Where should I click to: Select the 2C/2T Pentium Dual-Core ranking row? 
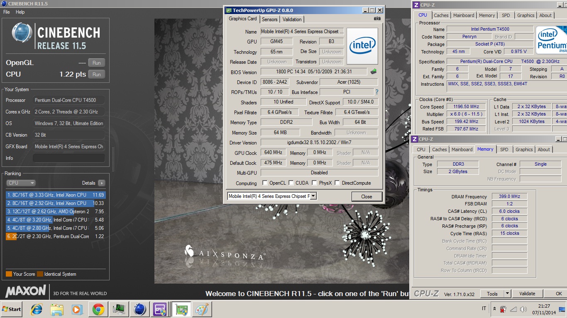tap(55, 236)
